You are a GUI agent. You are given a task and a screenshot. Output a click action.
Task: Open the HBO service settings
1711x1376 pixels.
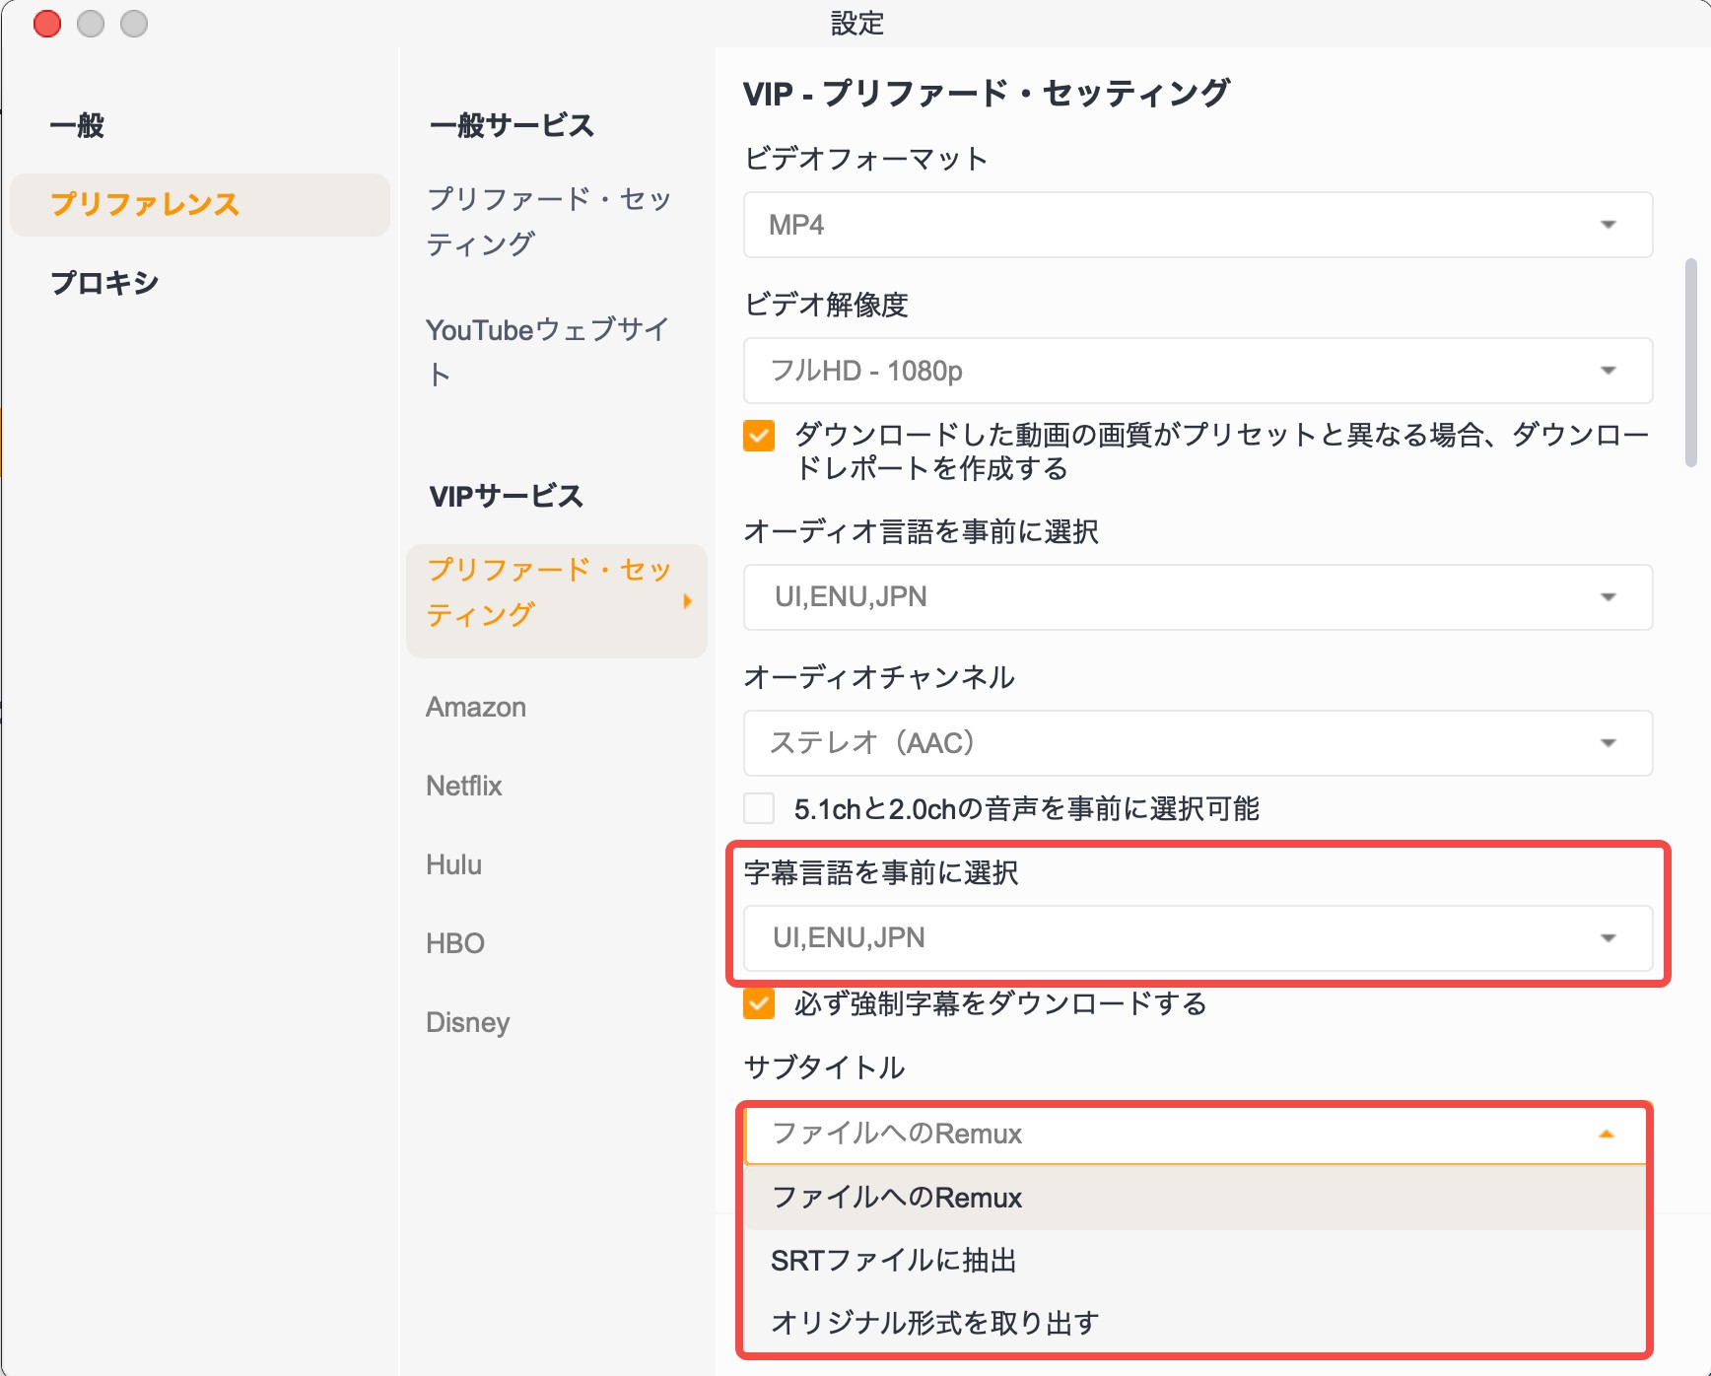tap(455, 943)
